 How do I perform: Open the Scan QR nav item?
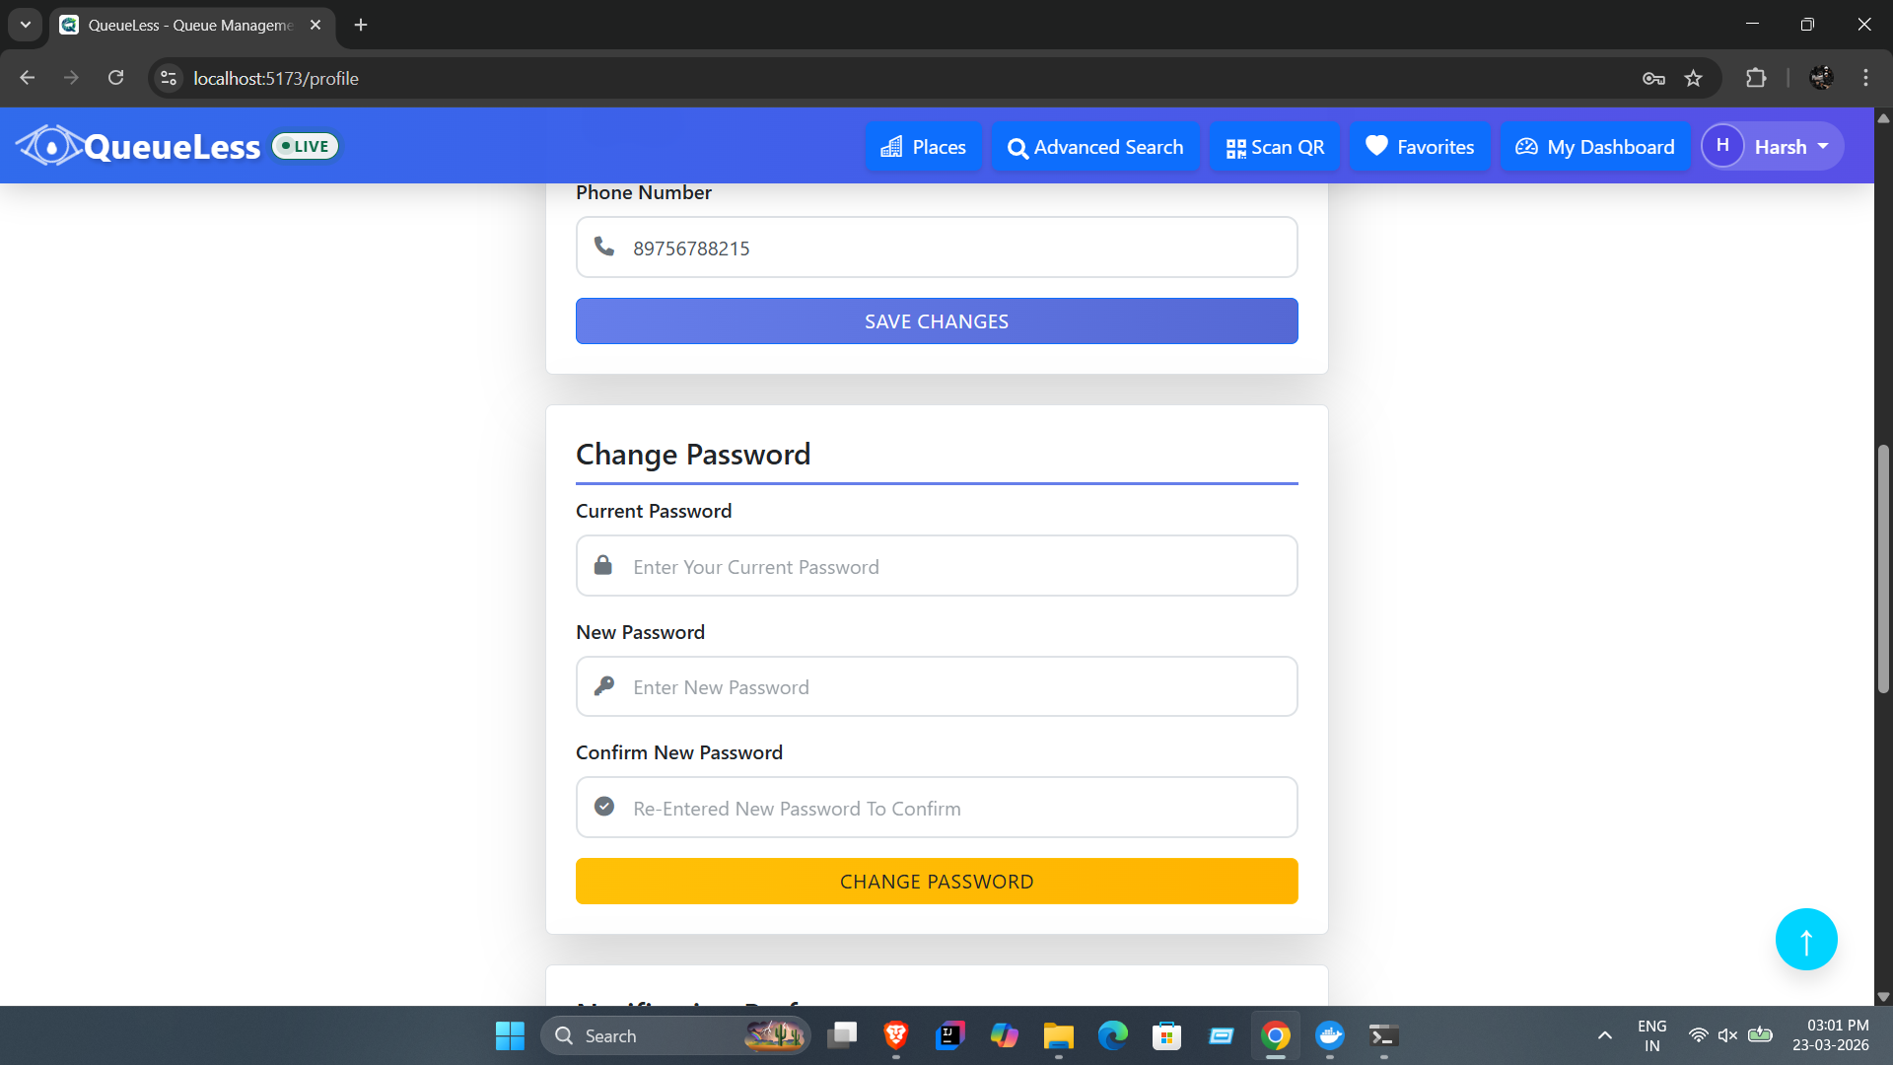1275,147
